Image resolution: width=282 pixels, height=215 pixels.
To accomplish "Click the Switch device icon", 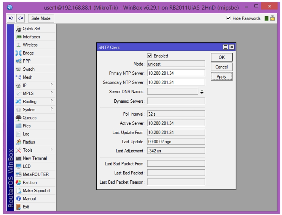I will 18,69.
